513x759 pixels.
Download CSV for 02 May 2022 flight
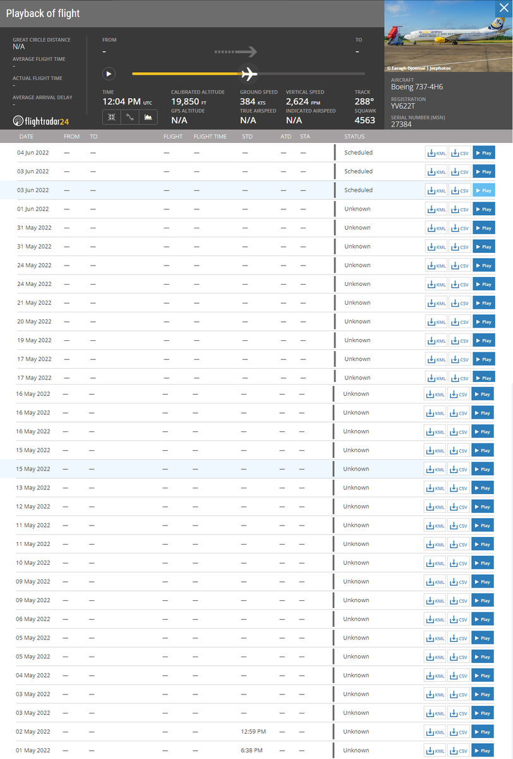(459, 732)
